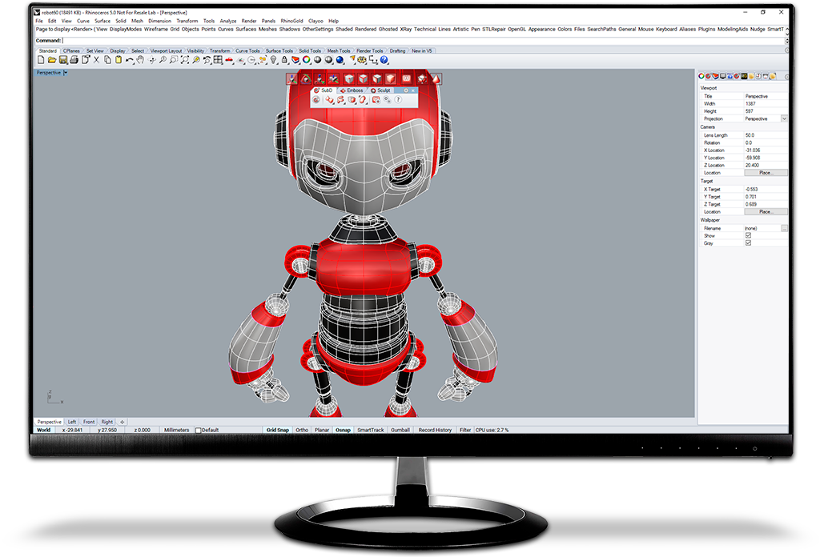Click the red cone icon in Clayoo toolbar

(436, 79)
